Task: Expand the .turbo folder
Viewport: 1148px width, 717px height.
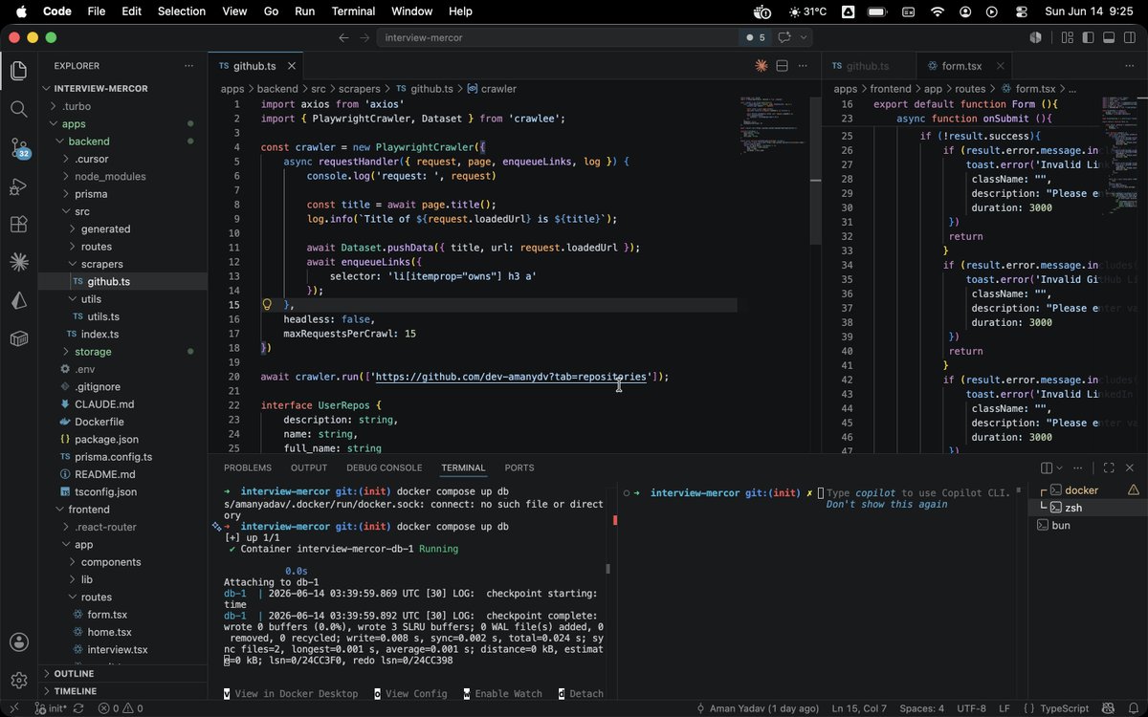Action: [122, 106]
